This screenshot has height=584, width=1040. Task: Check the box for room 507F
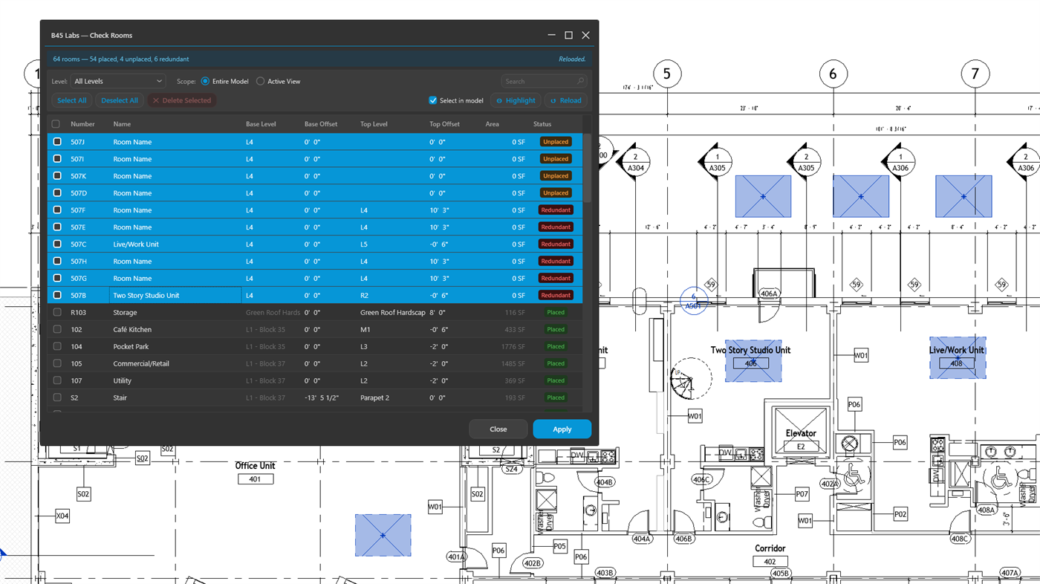click(57, 210)
